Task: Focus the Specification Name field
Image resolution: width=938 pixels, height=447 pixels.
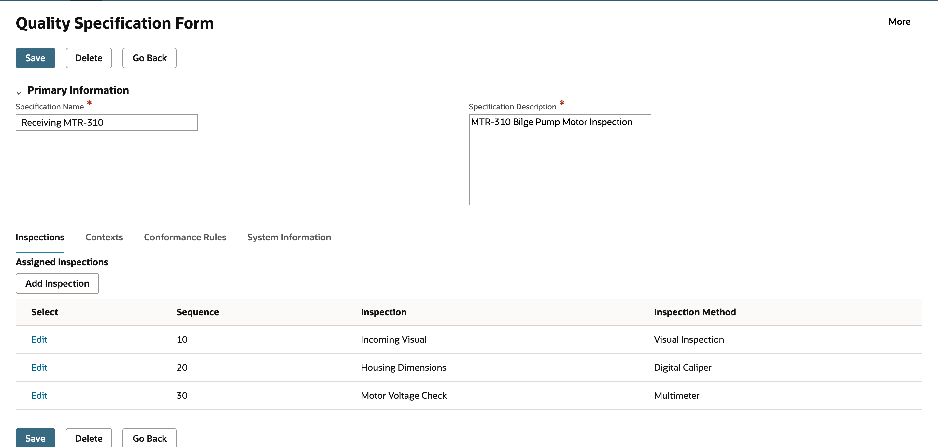Action: 107,123
